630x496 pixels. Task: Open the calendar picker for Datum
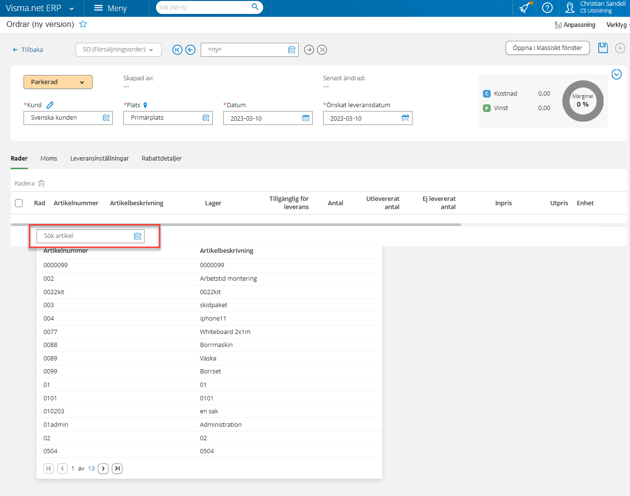click(306, 118)
